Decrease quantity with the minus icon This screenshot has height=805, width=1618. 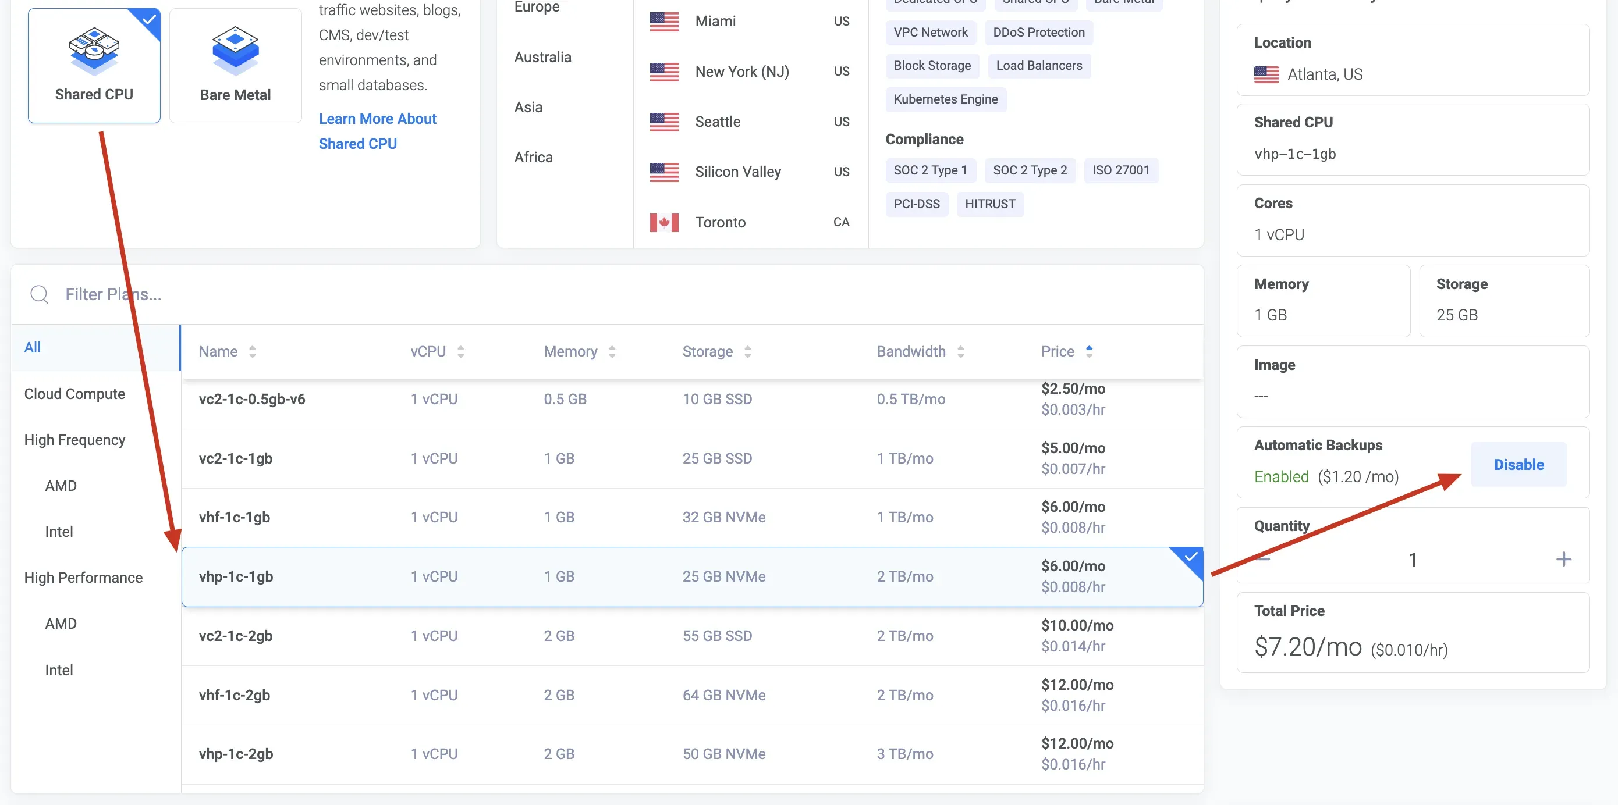tap(1262, 559)
